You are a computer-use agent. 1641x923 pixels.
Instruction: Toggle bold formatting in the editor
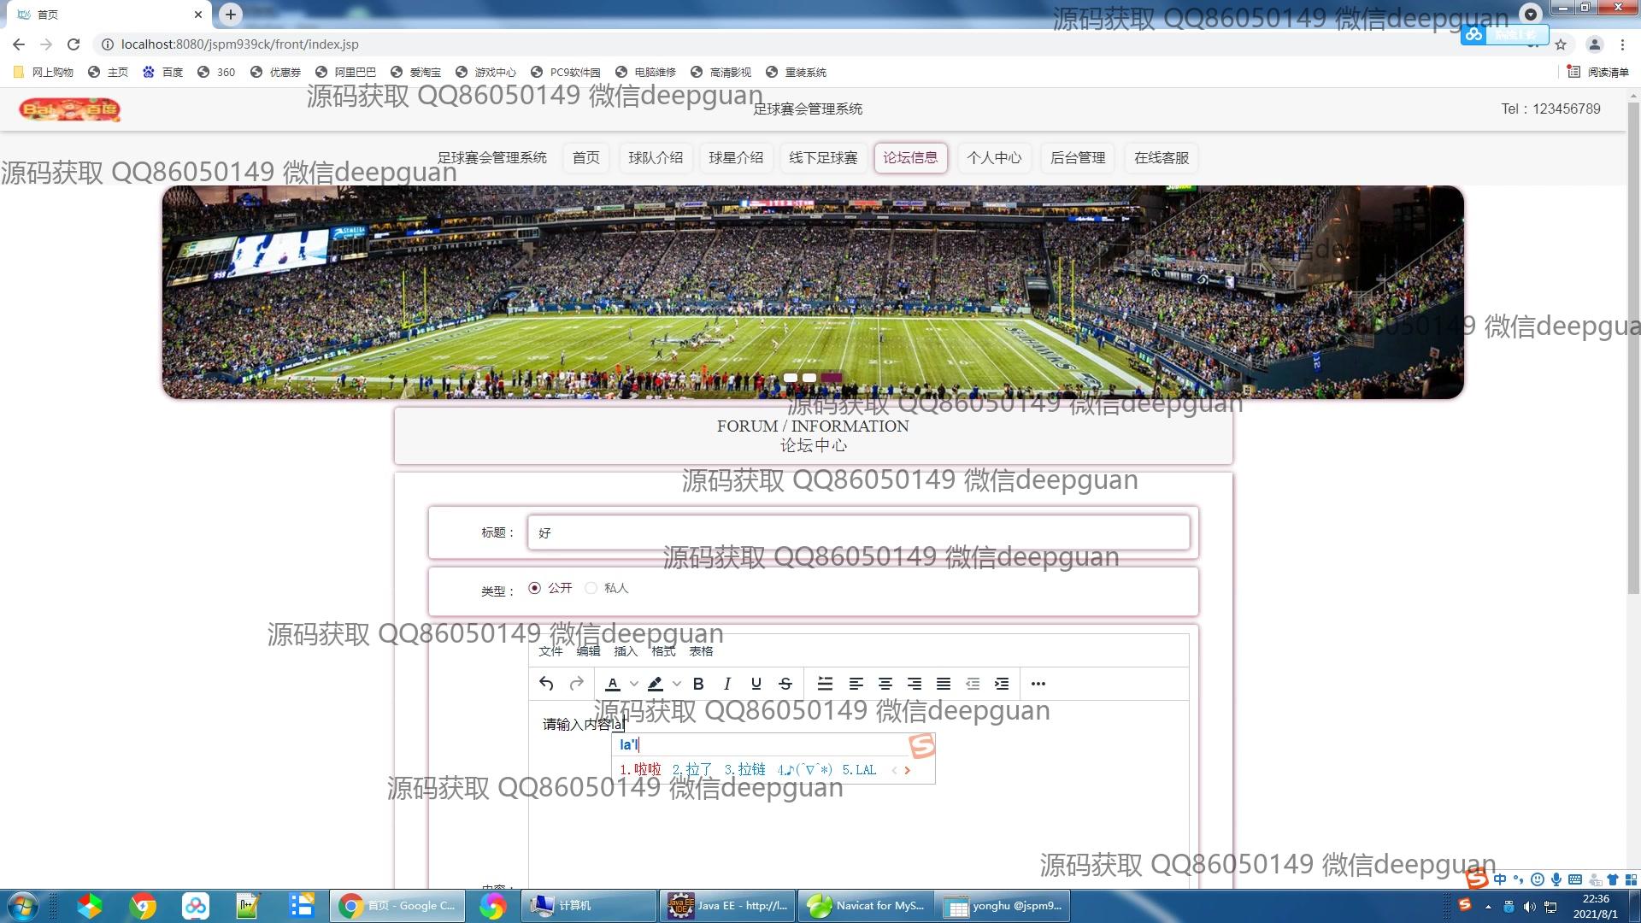pos(698,684)
